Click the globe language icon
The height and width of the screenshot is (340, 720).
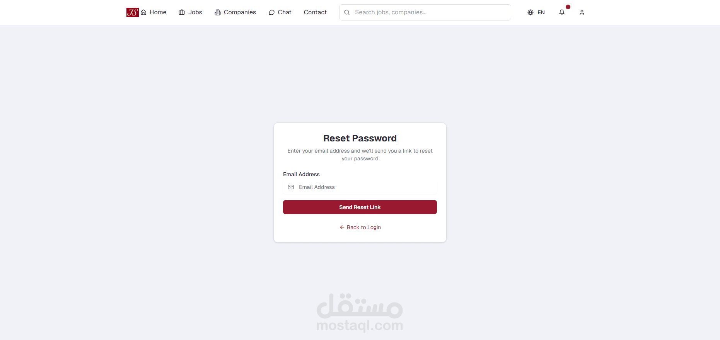point(531,12)
